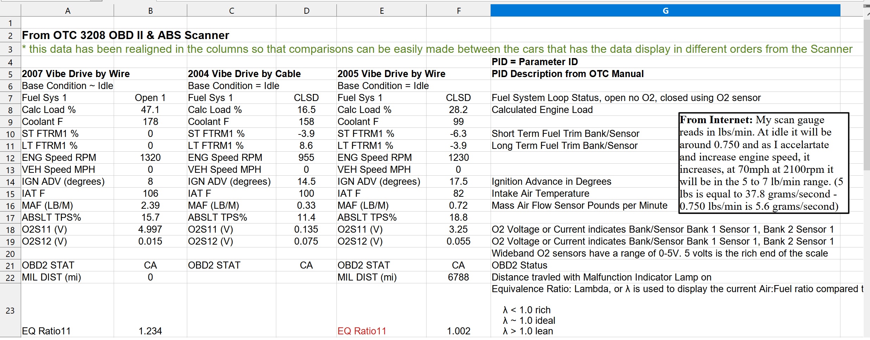Select row 2 header
This screenshot has width=870, height=340.
tap(10, 36)
